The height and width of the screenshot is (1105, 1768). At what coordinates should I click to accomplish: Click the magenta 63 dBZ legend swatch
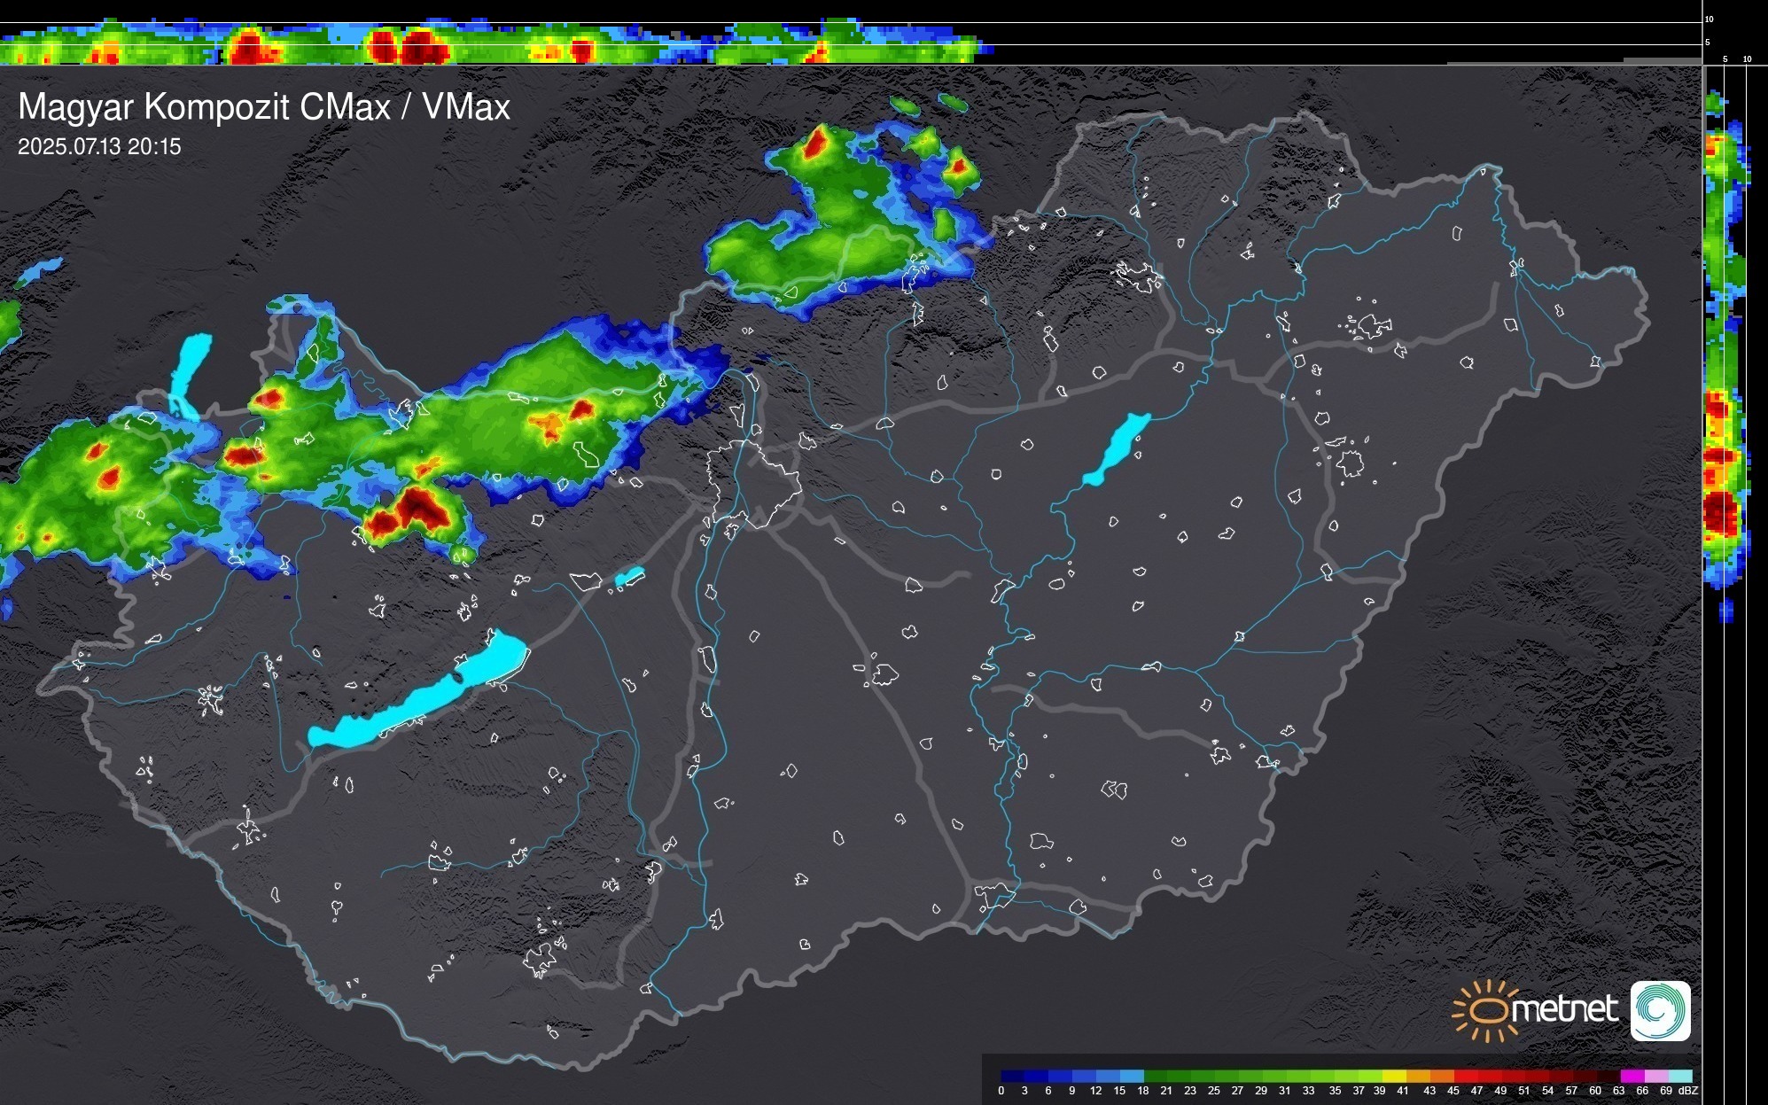(1631, 1076)
